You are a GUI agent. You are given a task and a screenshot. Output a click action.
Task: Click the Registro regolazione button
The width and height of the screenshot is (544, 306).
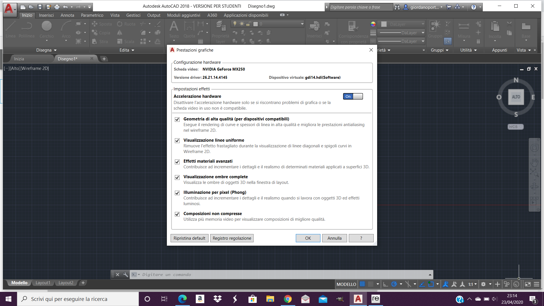232,238
